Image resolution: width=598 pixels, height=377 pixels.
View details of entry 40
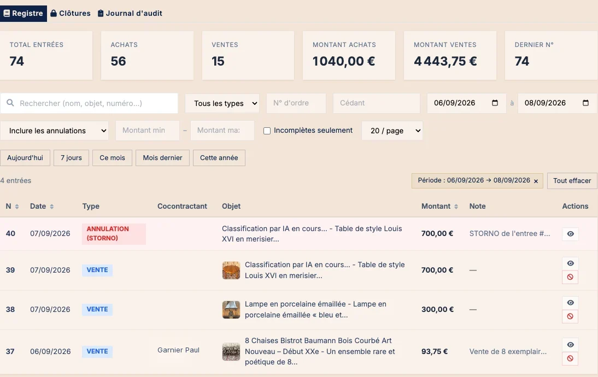570,234
